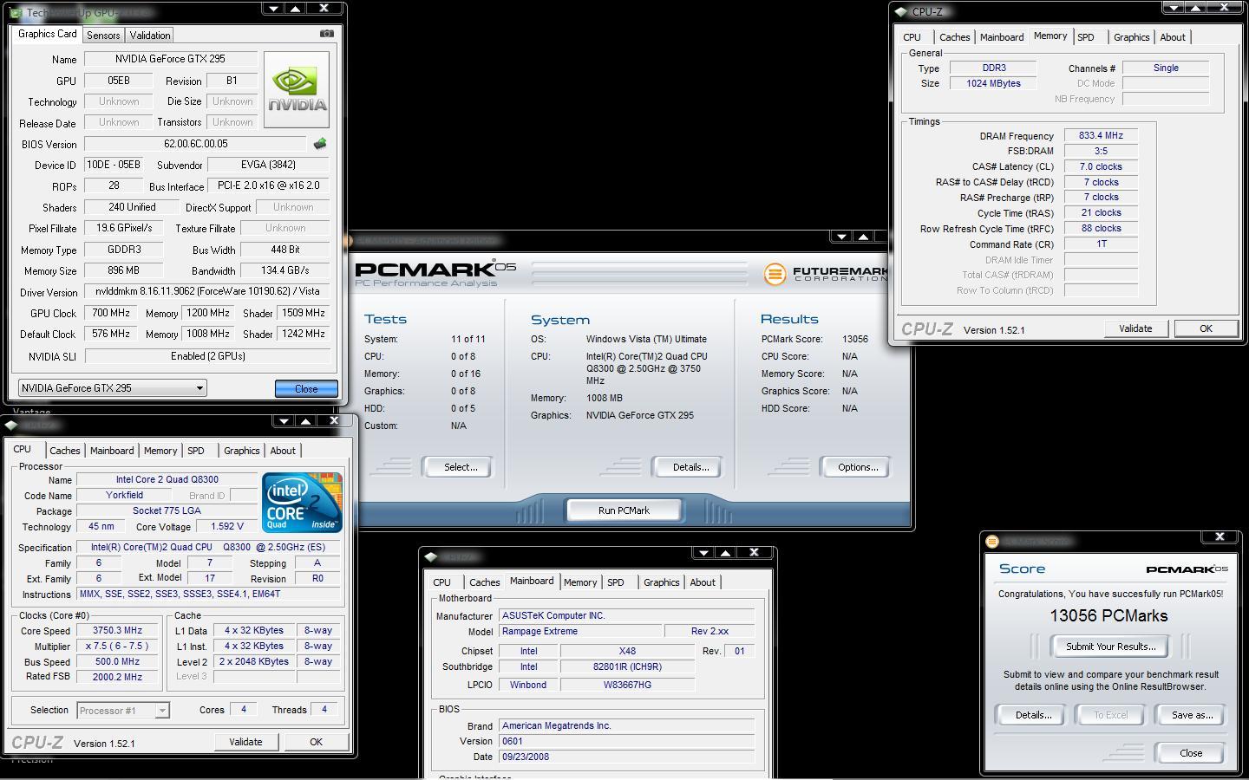Click Close in PCMark Score window
The image size is (1249, 780).
point(1191,753)
